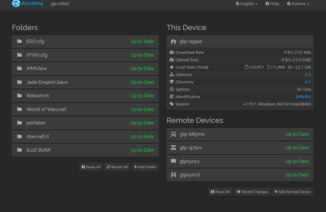Viewport: 326px width, 212px height.
Task: Click the identicon for glp-g75vx
Action: click(173, 148)
